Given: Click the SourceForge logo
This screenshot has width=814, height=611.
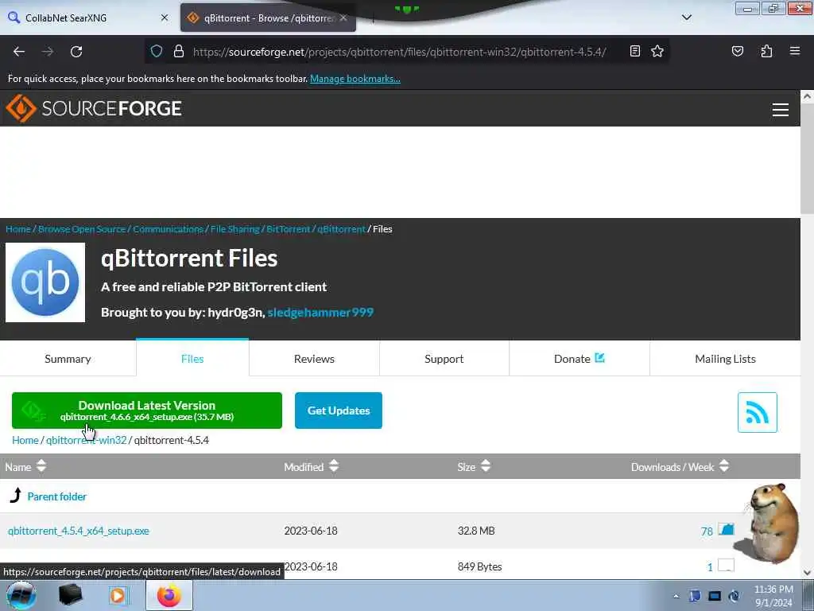Looking at the screenshot, I should pyautogui.click(x=94, y=108).
